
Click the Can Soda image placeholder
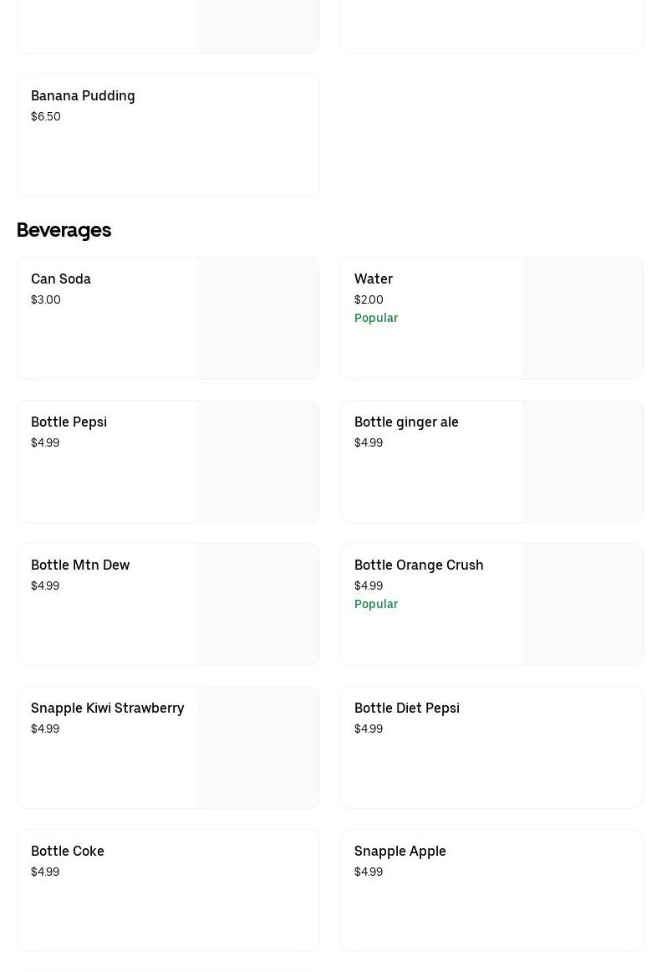[x=258, y=318]
